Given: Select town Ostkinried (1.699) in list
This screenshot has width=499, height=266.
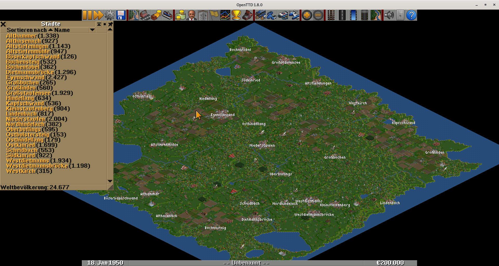Looking at the screenshot, I should (x=32, y=145).
